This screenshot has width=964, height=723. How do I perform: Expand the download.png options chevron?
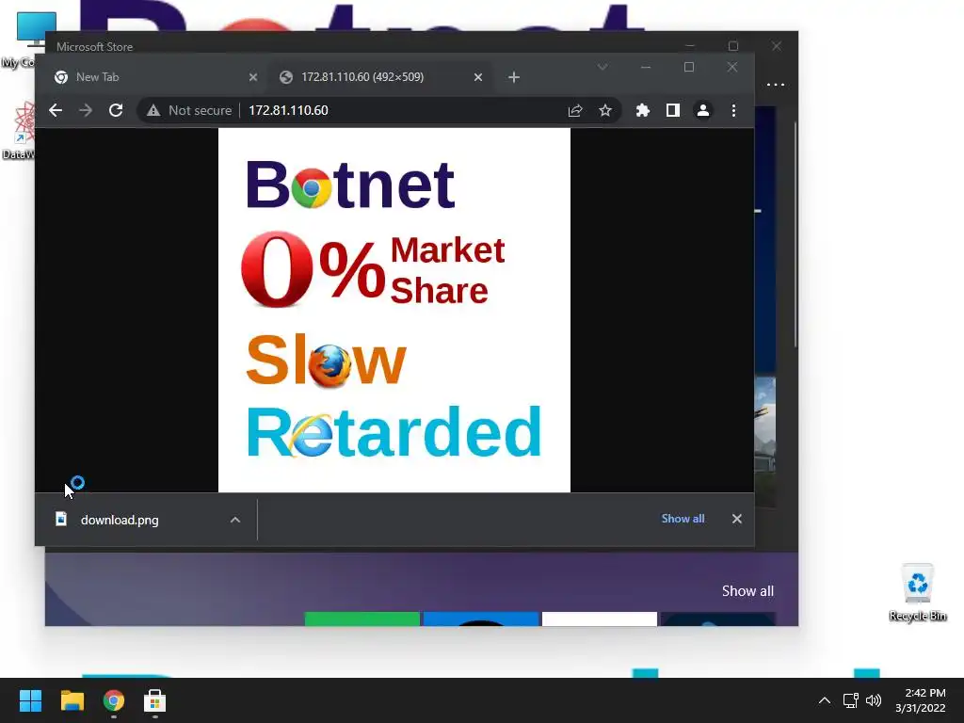(234, 520)
